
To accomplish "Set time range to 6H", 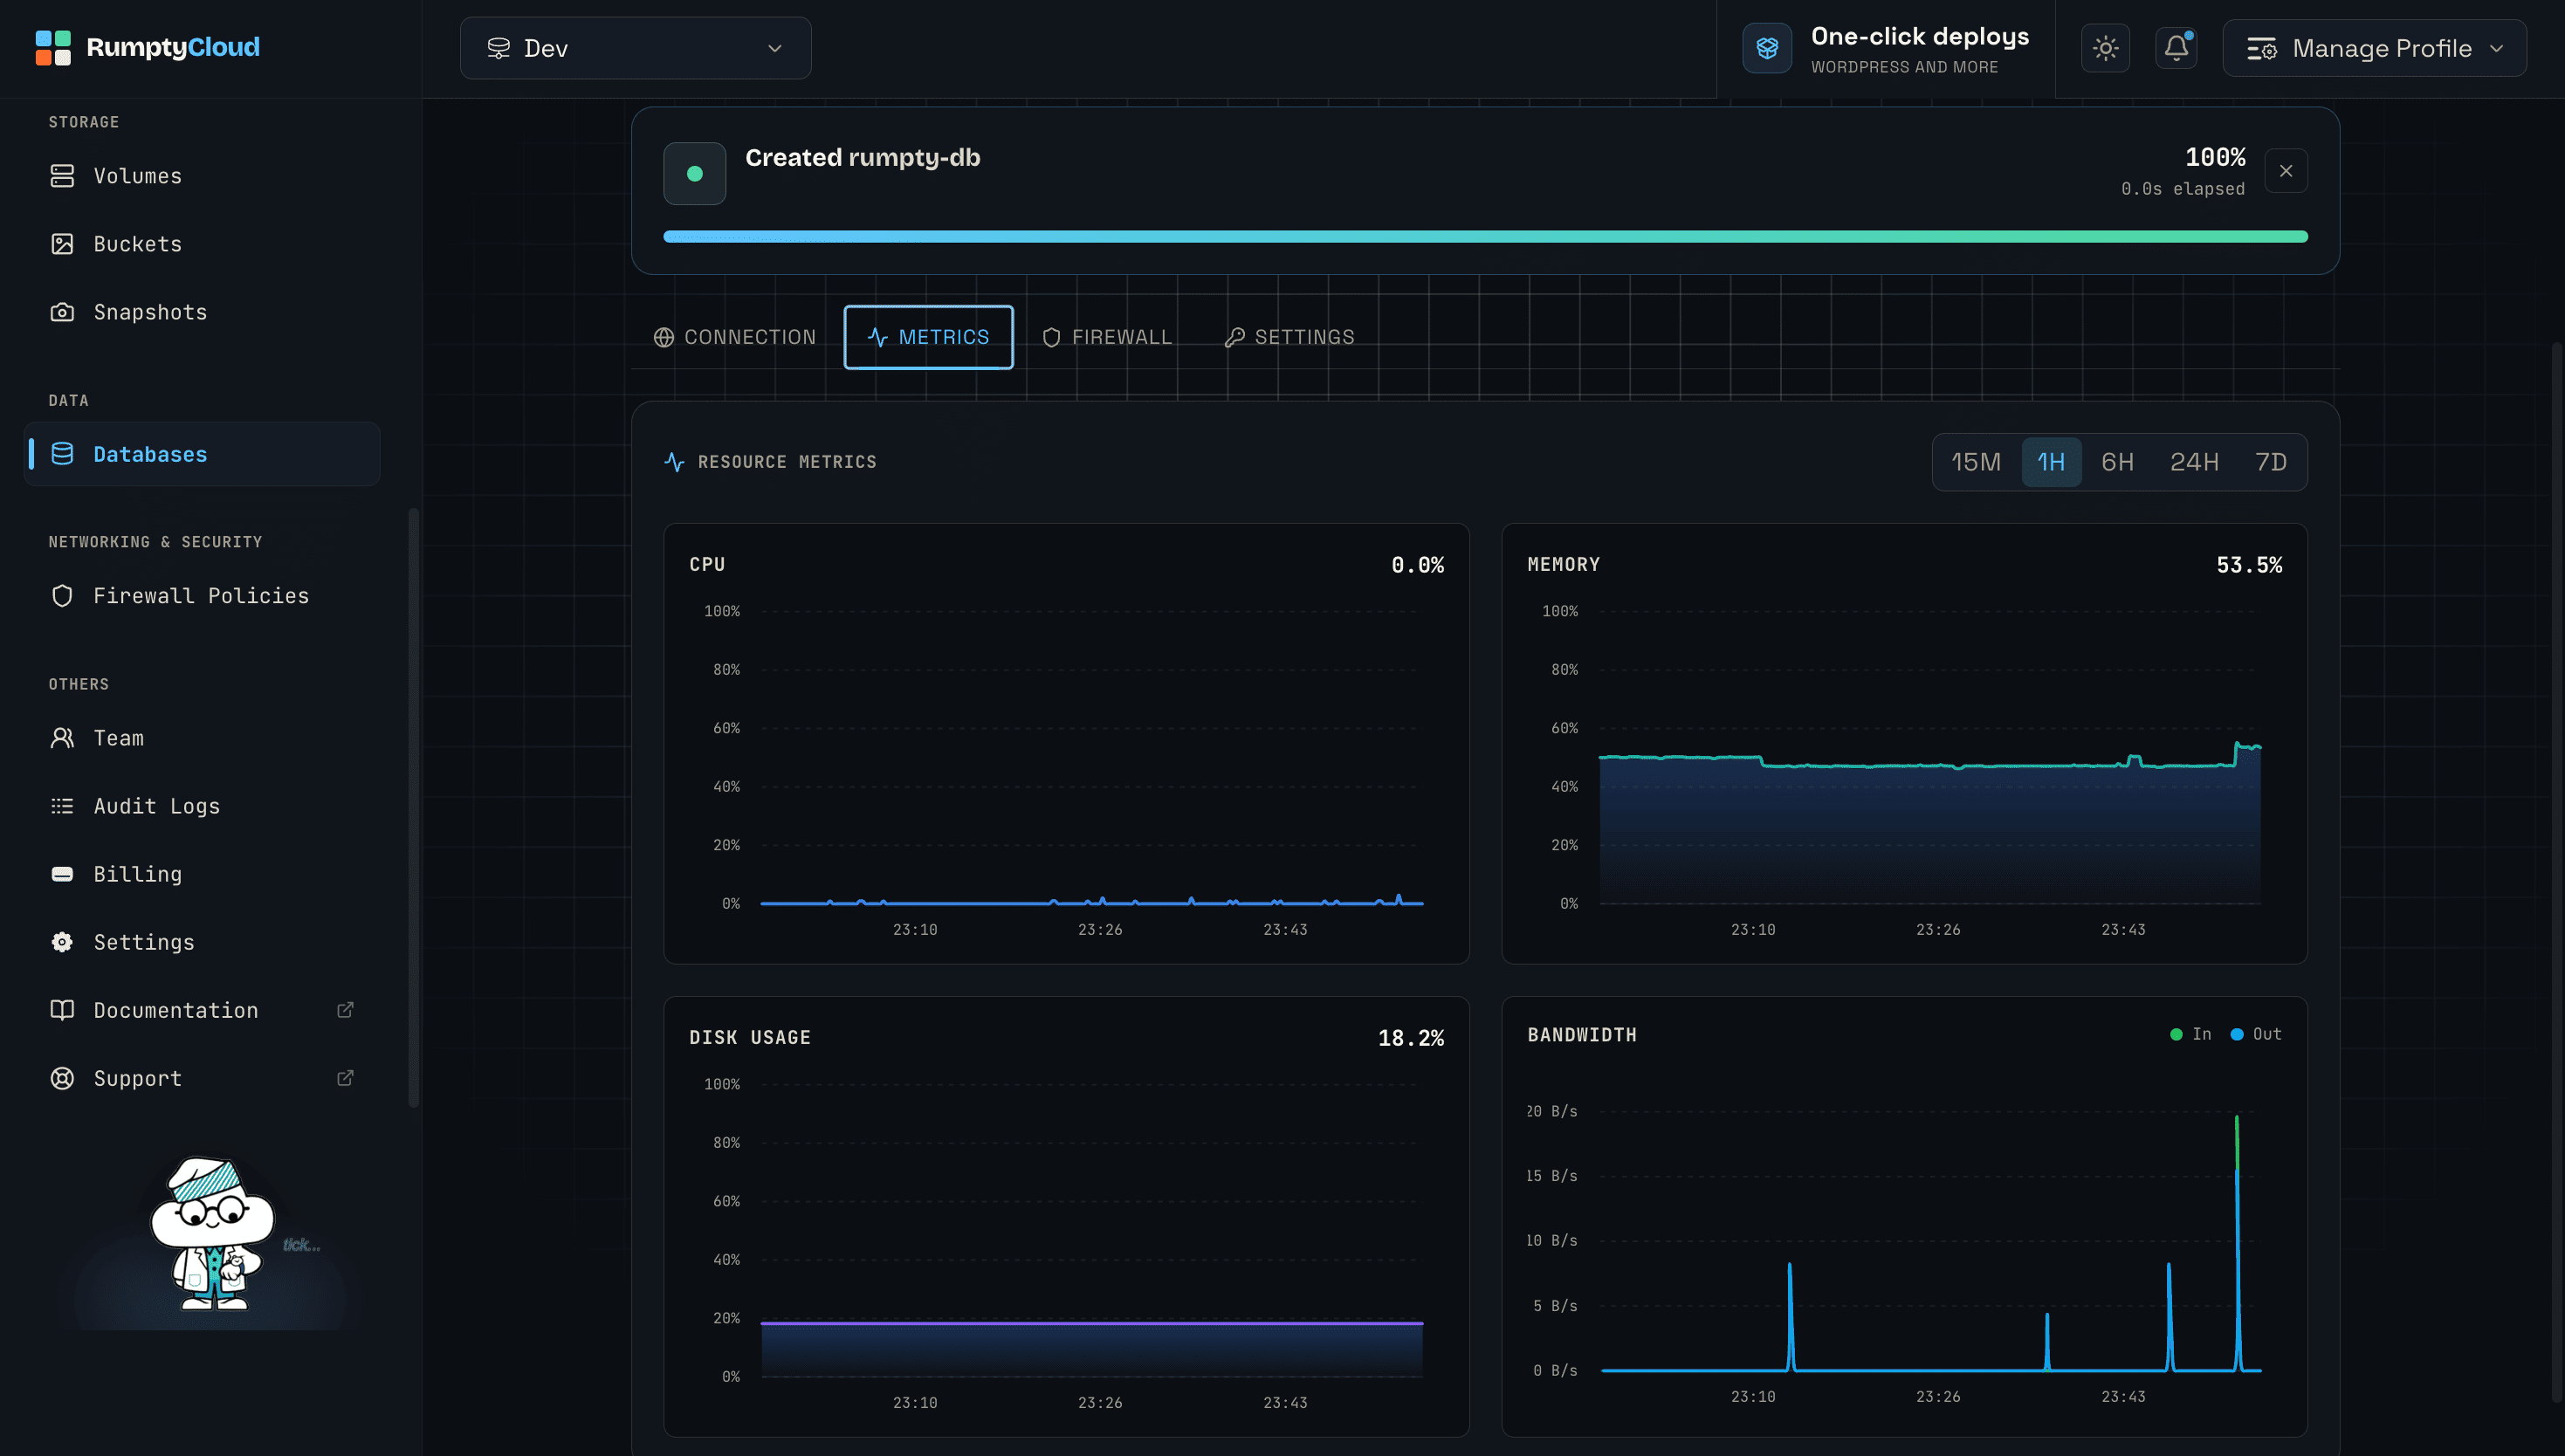I will (x=2117, y=462).
